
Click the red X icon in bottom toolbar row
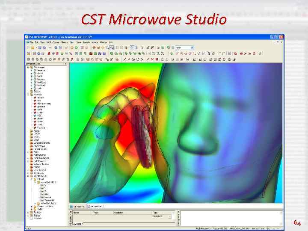click(152, 59)
